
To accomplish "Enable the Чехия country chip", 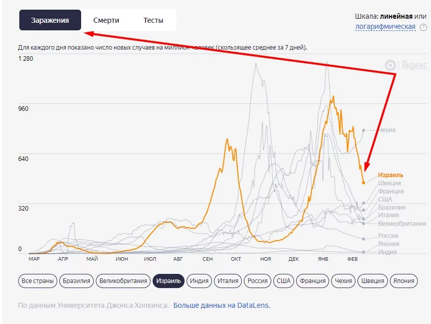I will coord(344,280).
